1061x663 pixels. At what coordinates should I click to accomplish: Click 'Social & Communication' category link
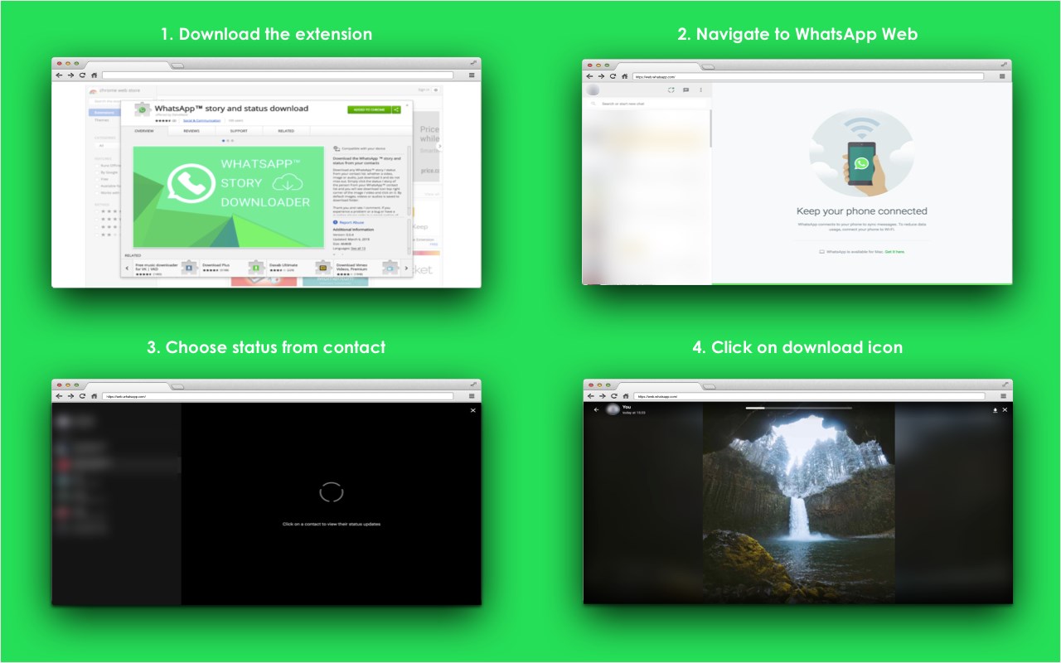[201, 121]
